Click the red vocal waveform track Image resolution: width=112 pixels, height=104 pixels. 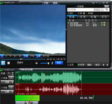(64, 89)
